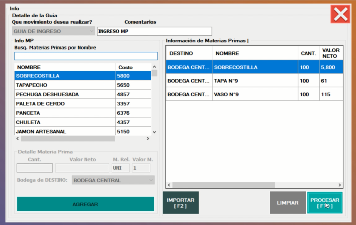Select the TAPA N°9 row in grid
Viewport: 356px width, 225px height.
coord(255,81)
